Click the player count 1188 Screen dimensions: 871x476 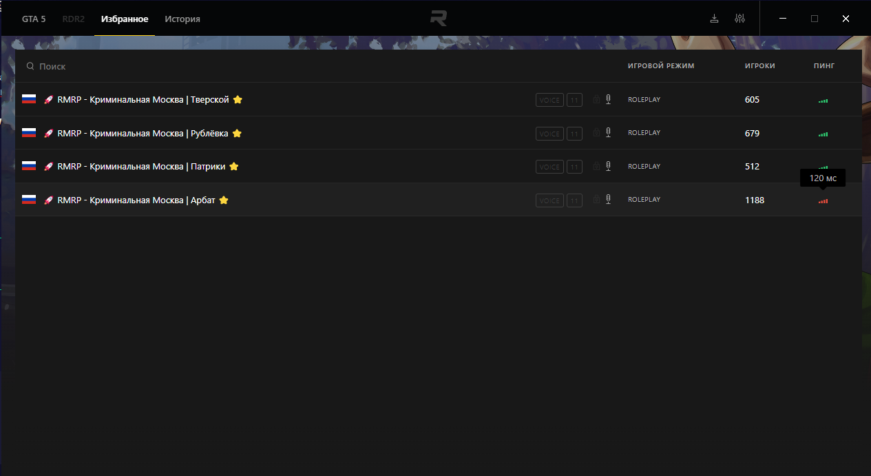(755, 200)
